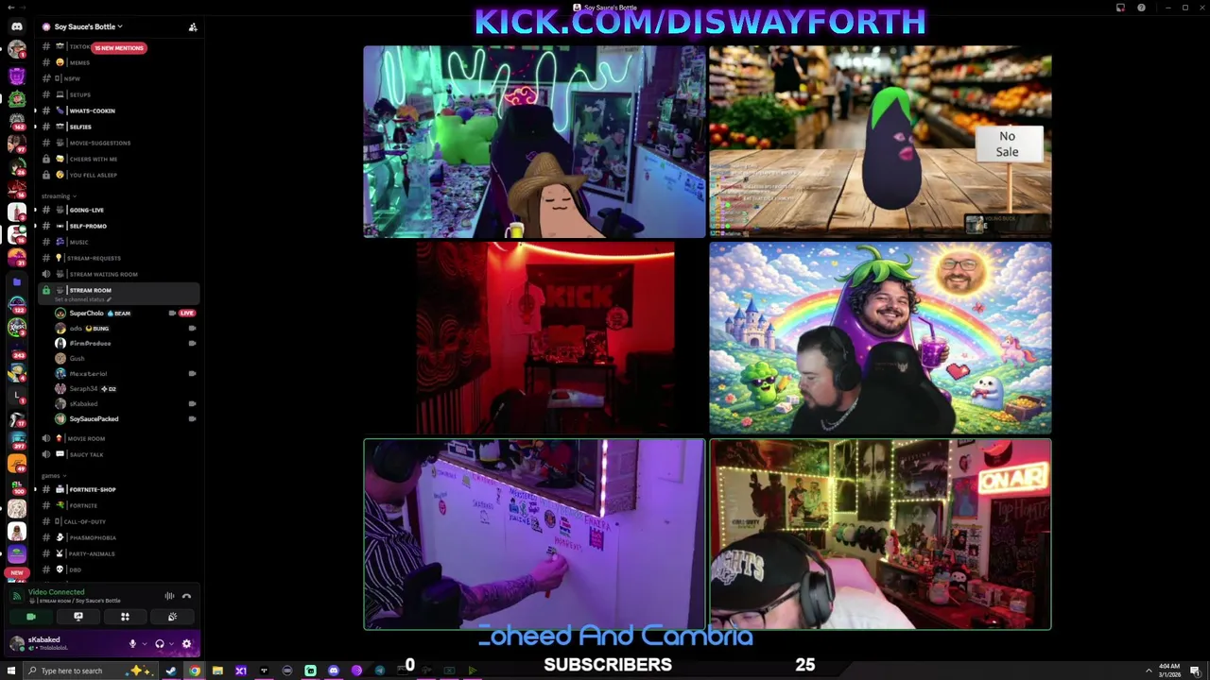
Task: Open File Explorer from the taskbar
Action: coord(217,671)
